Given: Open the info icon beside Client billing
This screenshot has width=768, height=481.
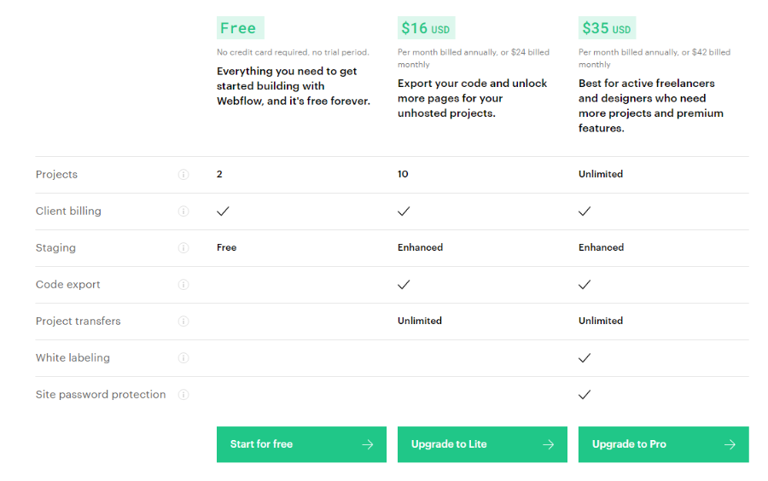Looking at the screenshot, I should tap(183, 212).
